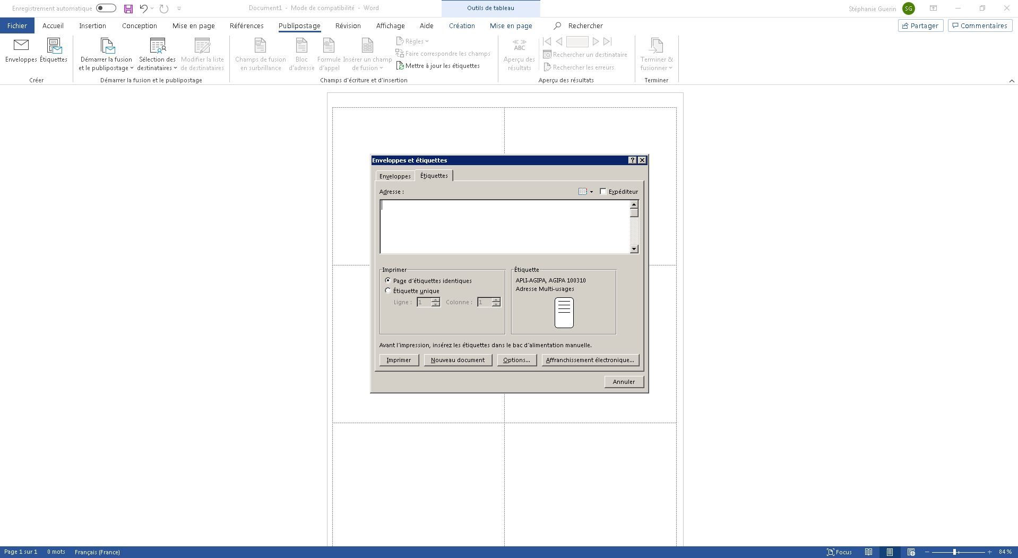The image size is (1018, 558).
Task: Click Mettre à jour les étiquettes
Action: (x=438, y=66)
